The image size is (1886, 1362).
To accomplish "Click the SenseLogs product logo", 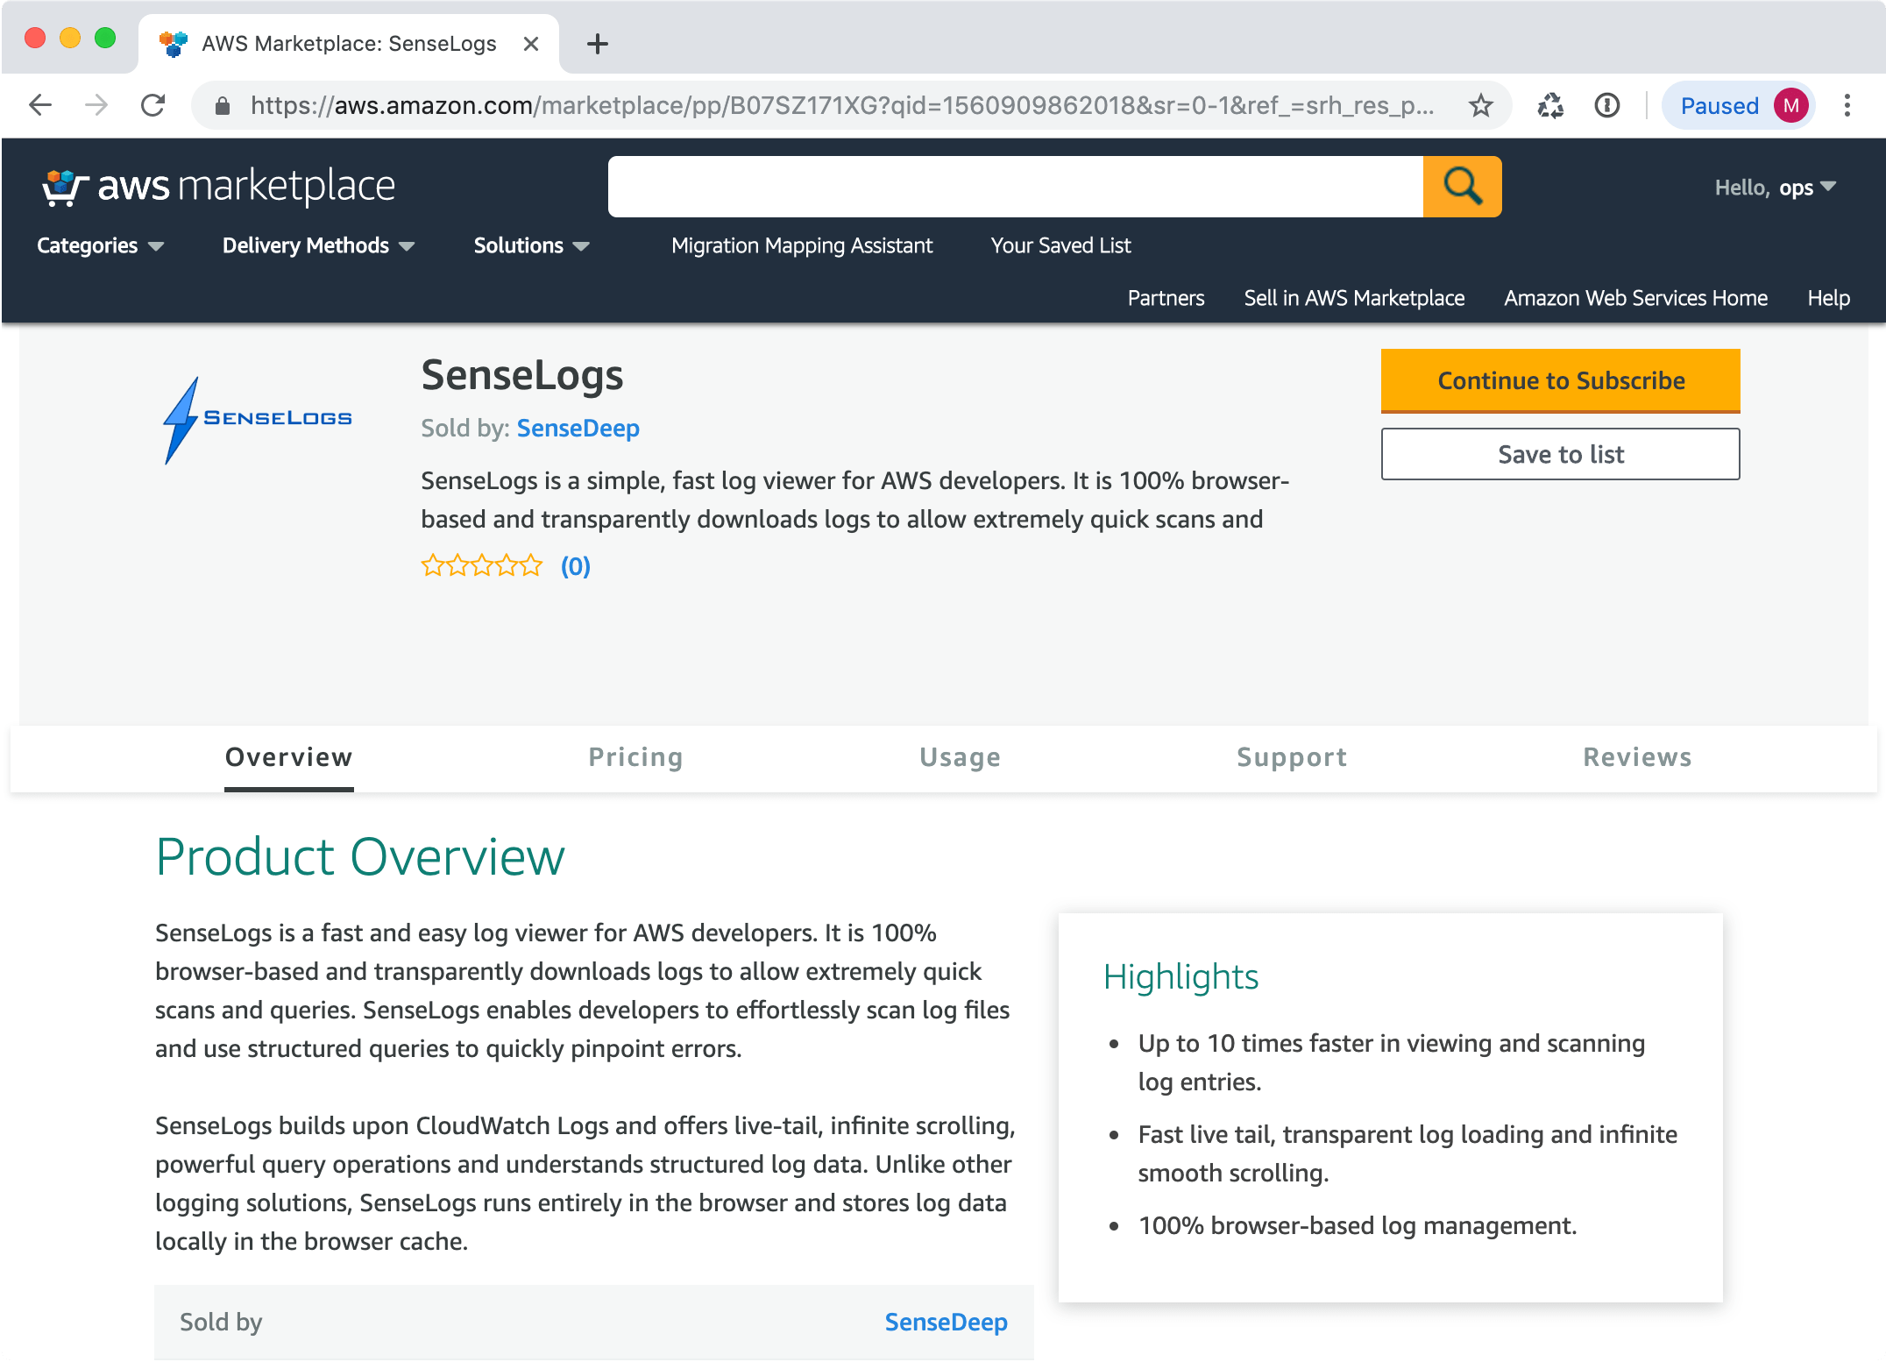I will click(x=258, y=420).
